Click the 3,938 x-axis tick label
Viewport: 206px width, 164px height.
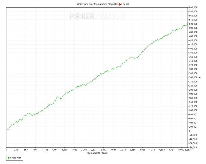142,150
